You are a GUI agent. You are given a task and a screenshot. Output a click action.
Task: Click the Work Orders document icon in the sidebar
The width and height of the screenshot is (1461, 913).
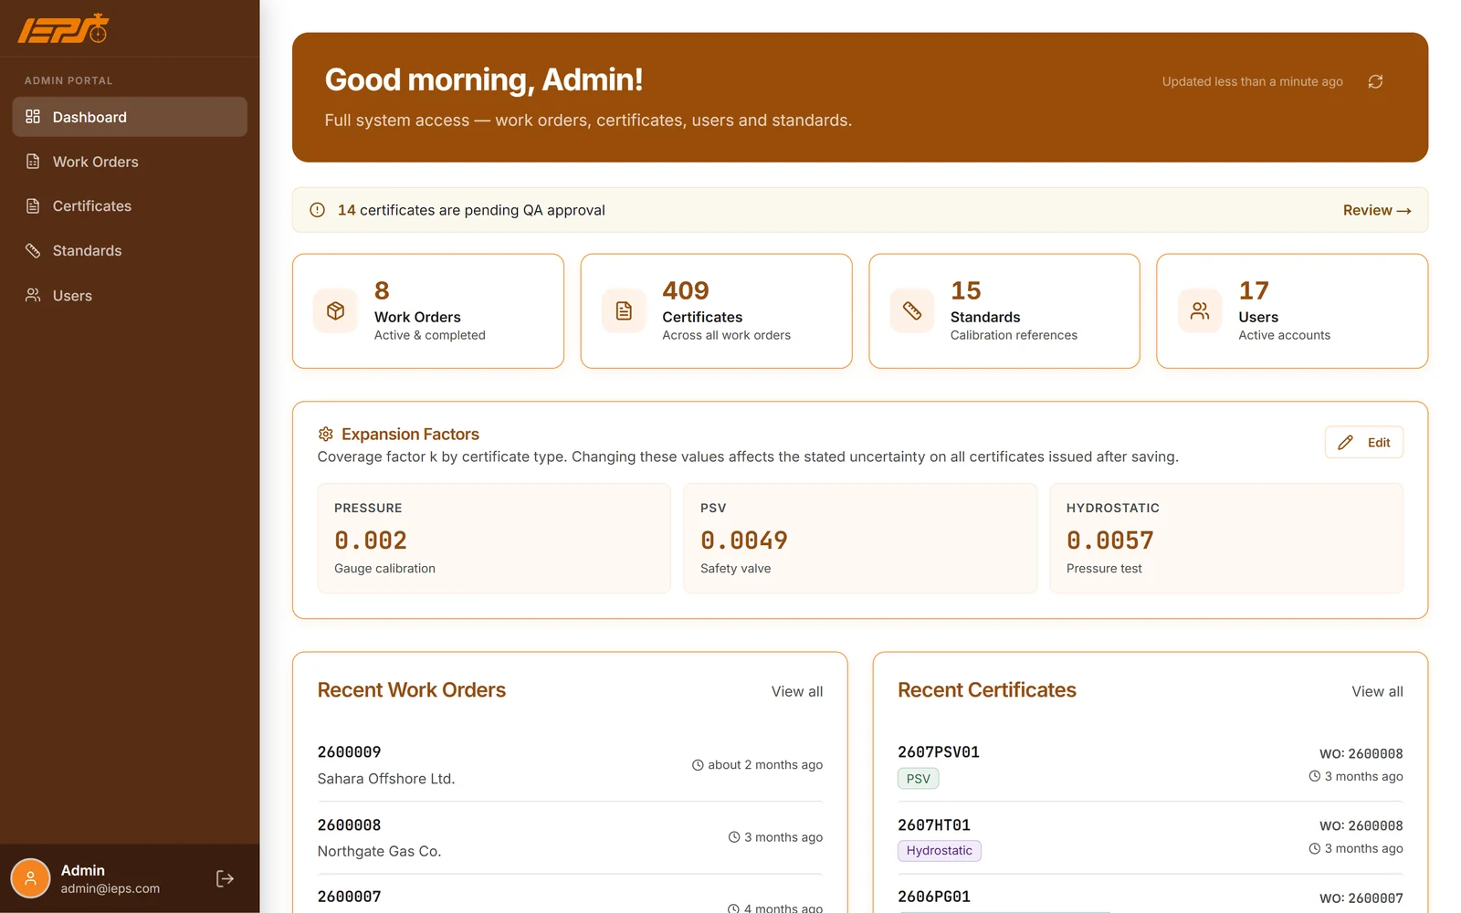pos(33,162)
